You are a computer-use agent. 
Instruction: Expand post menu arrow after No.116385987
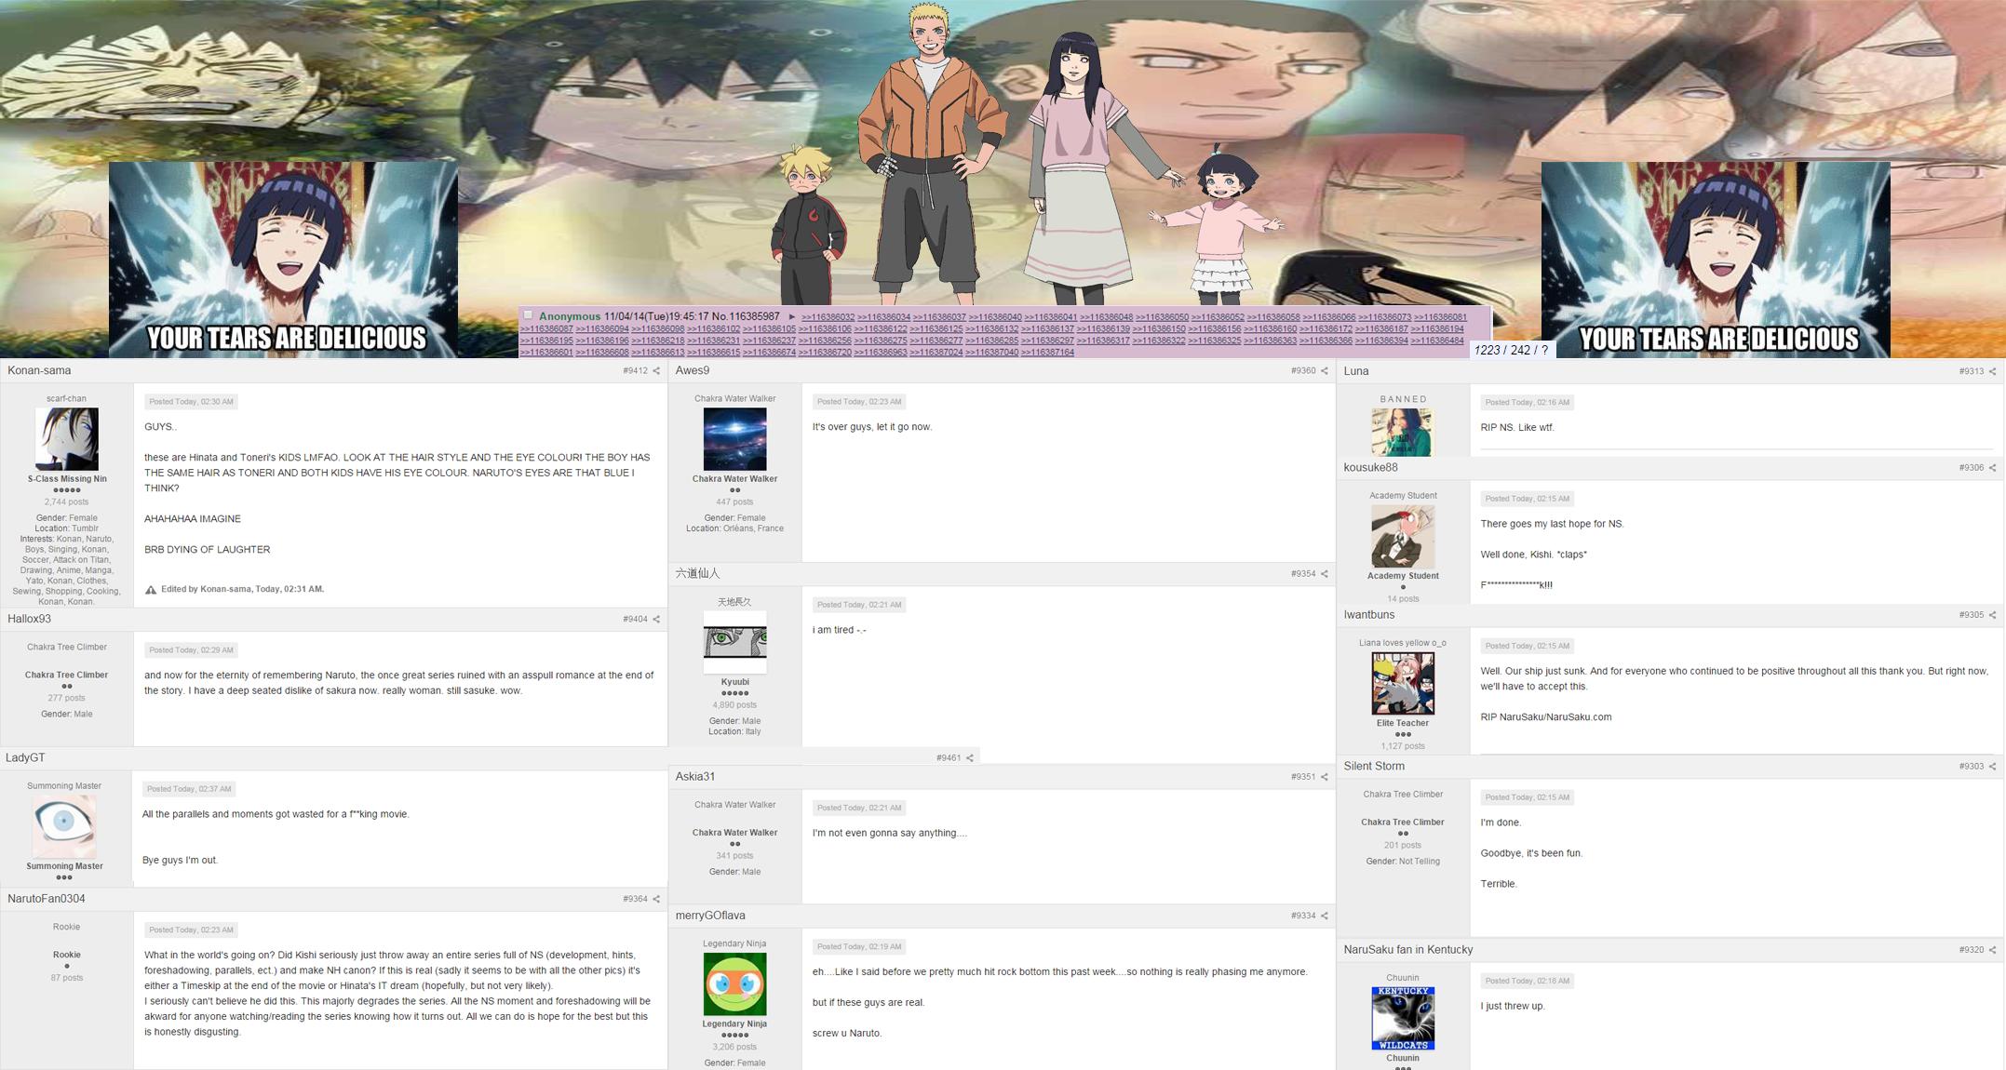pos(792,317)
